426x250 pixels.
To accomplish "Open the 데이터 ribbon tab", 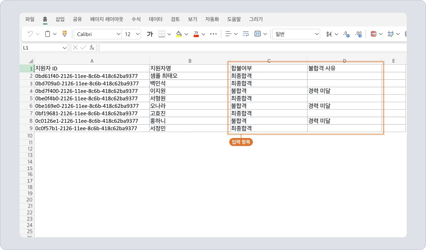I will (x=156, y=19).
